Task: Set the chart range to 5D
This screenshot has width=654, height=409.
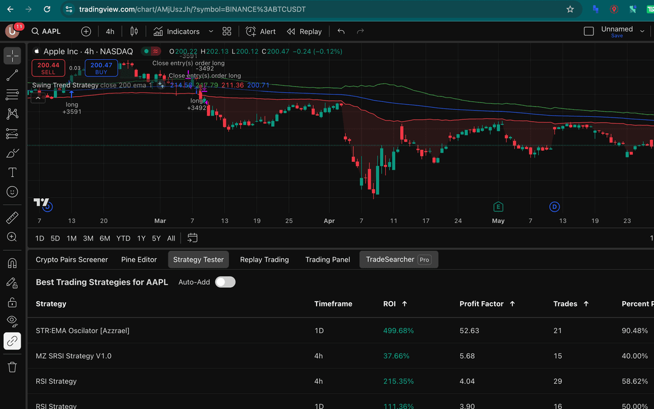Action: pos(55,238)
